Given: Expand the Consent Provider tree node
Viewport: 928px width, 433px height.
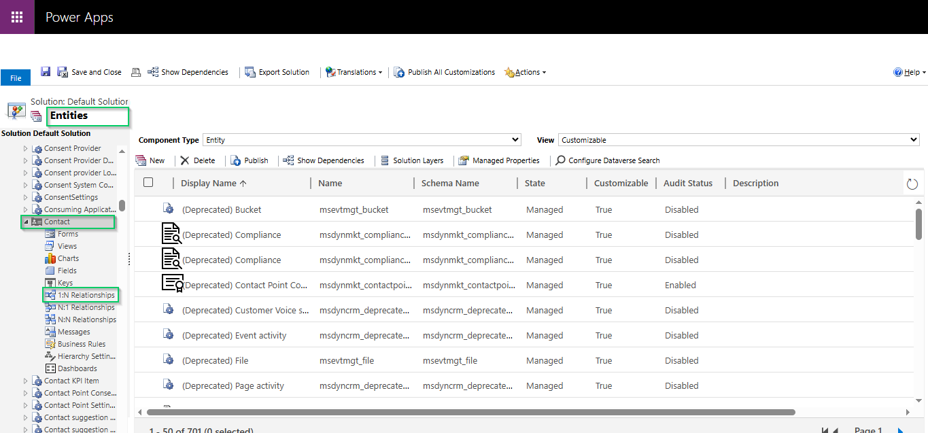Looking at the screenshot, I should pos(26,148).
